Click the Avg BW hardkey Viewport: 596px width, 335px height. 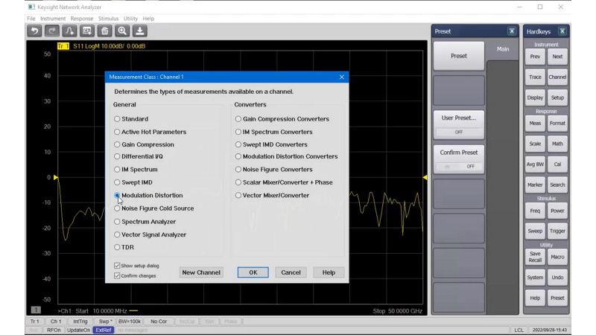click(x=535, y=164)
